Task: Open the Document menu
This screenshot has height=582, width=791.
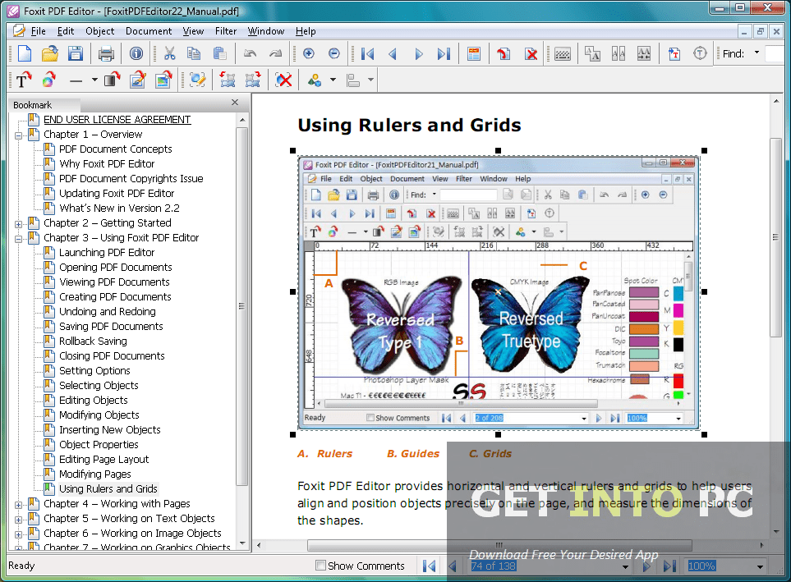Action: [x=149, y=31]
